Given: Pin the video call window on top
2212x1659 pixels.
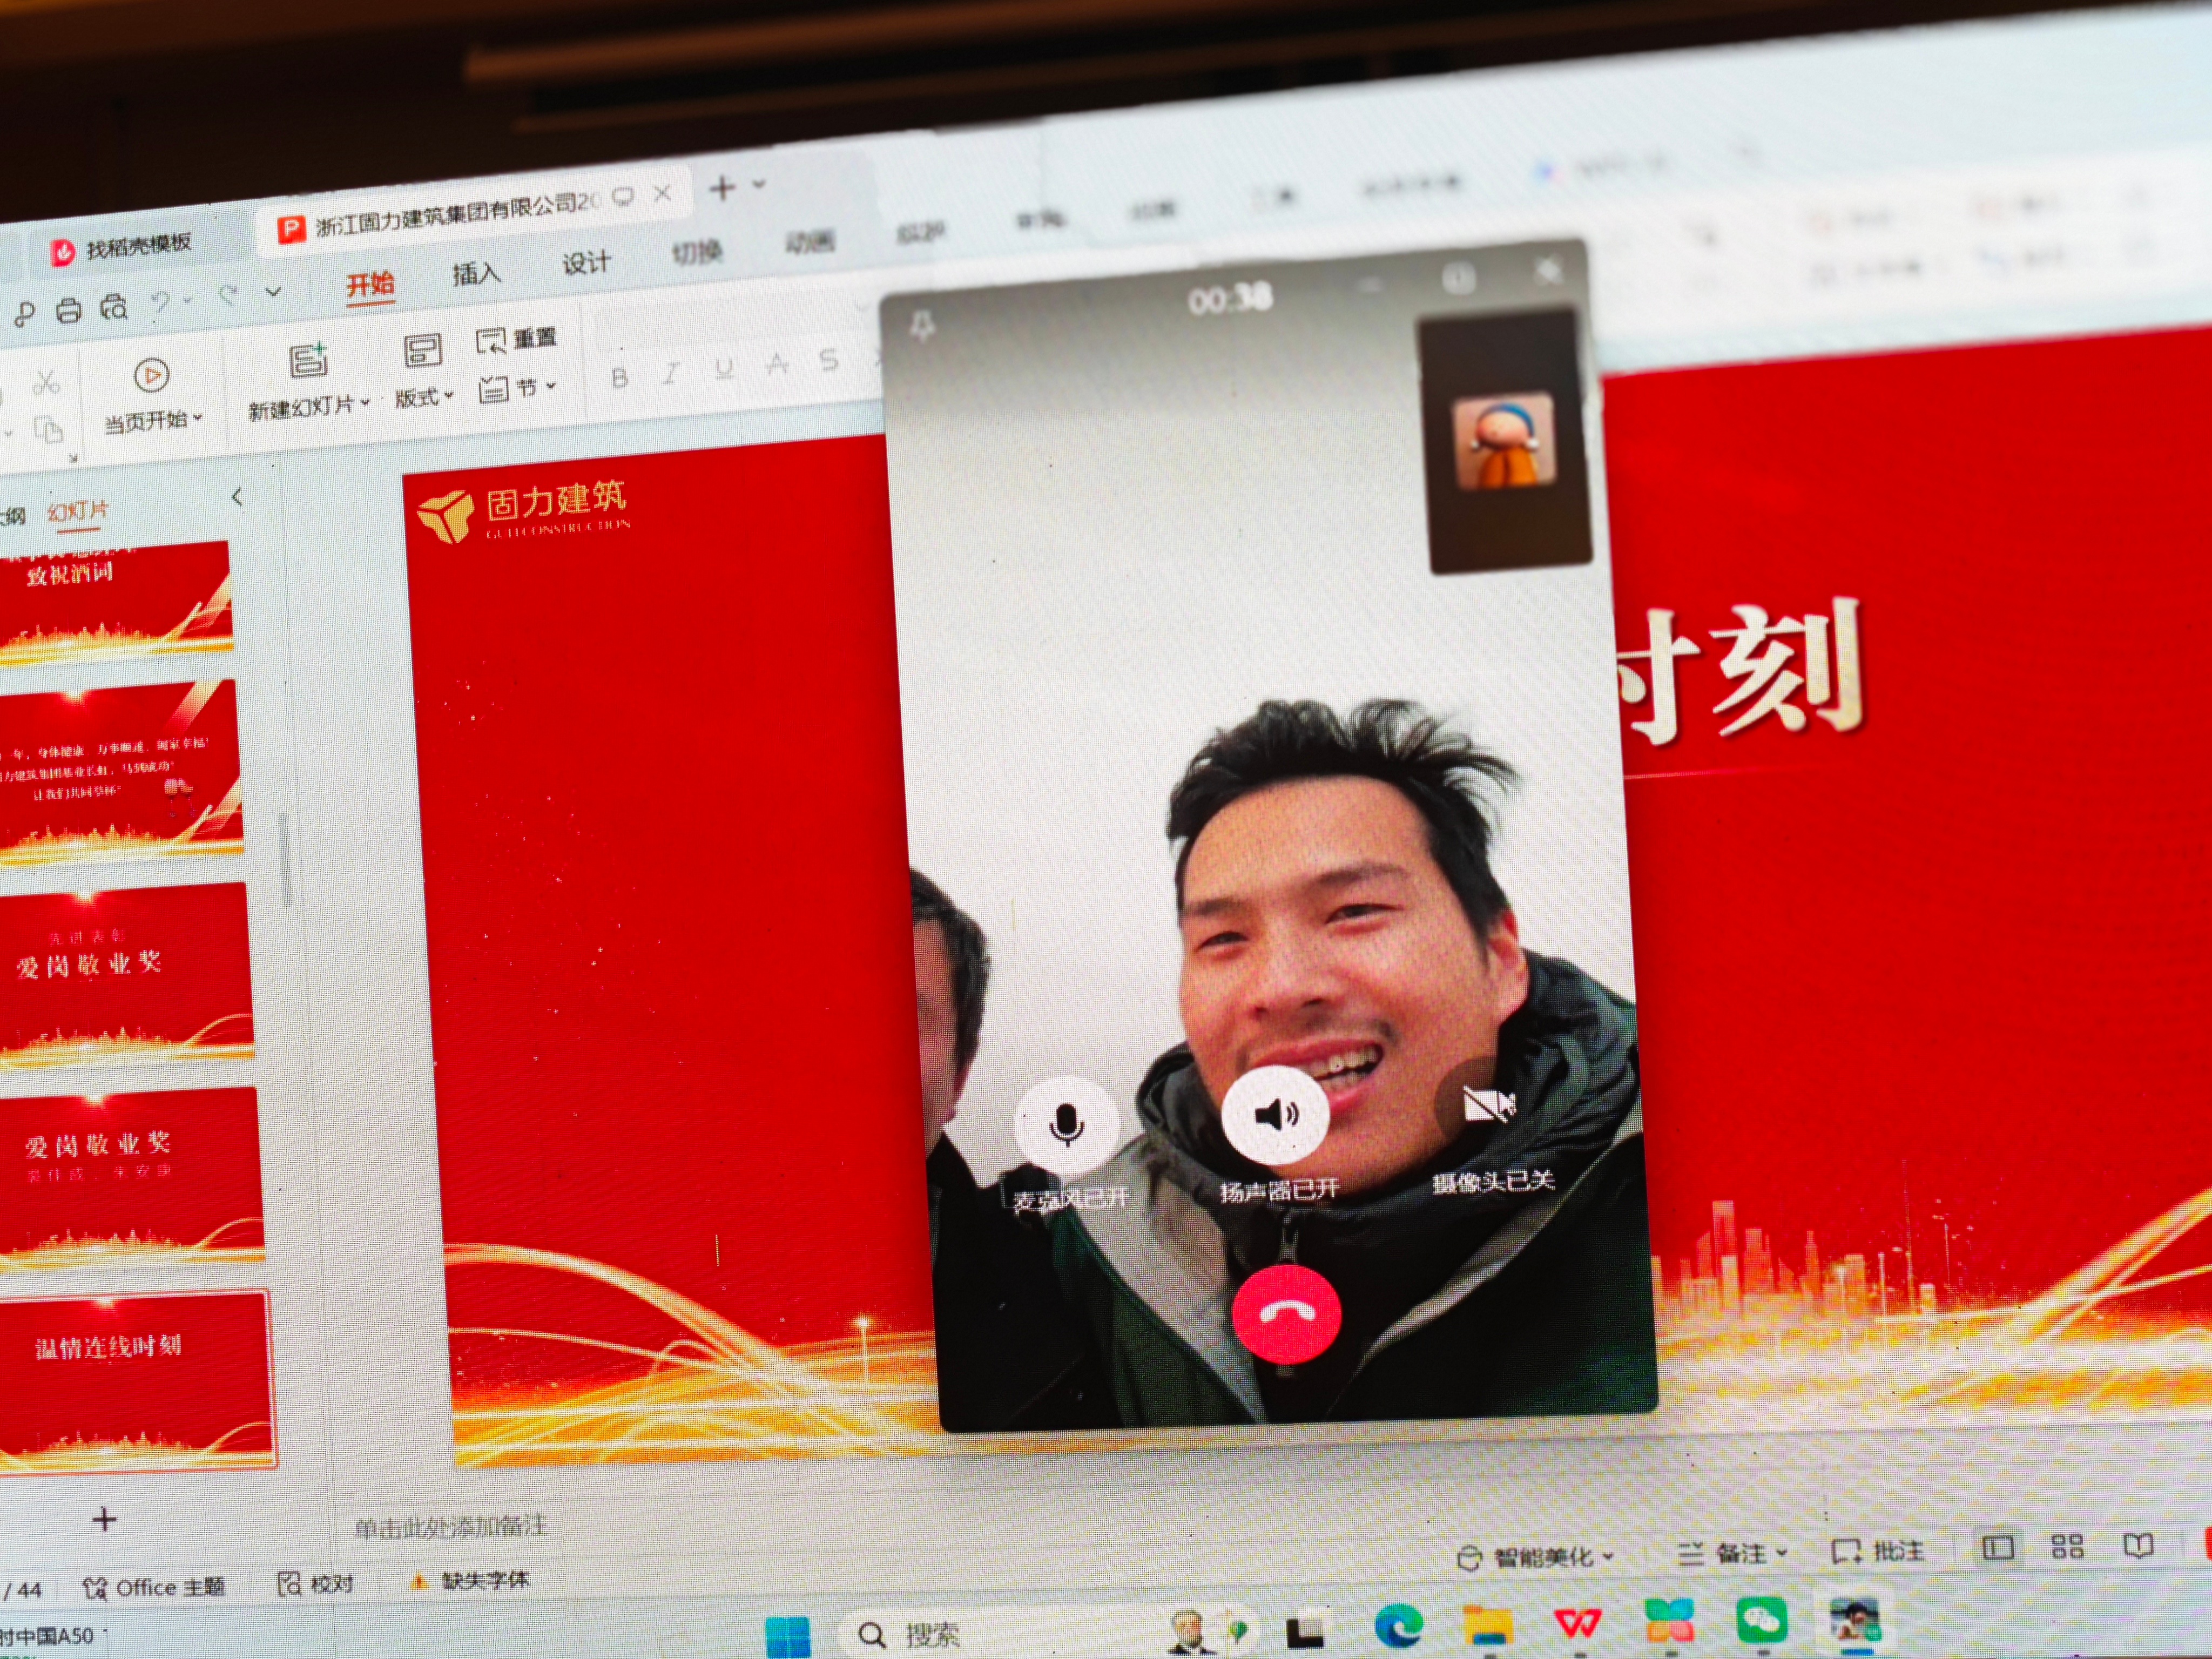Looking at the screenshot, I should click(923, 325).
